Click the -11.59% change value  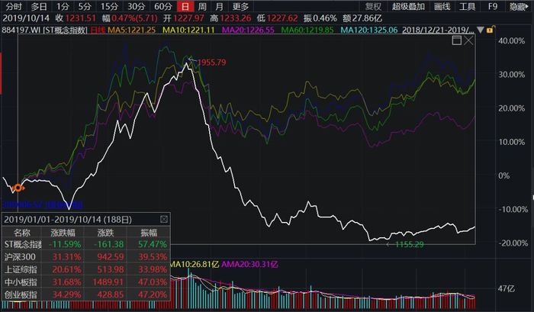pos(65,244)
